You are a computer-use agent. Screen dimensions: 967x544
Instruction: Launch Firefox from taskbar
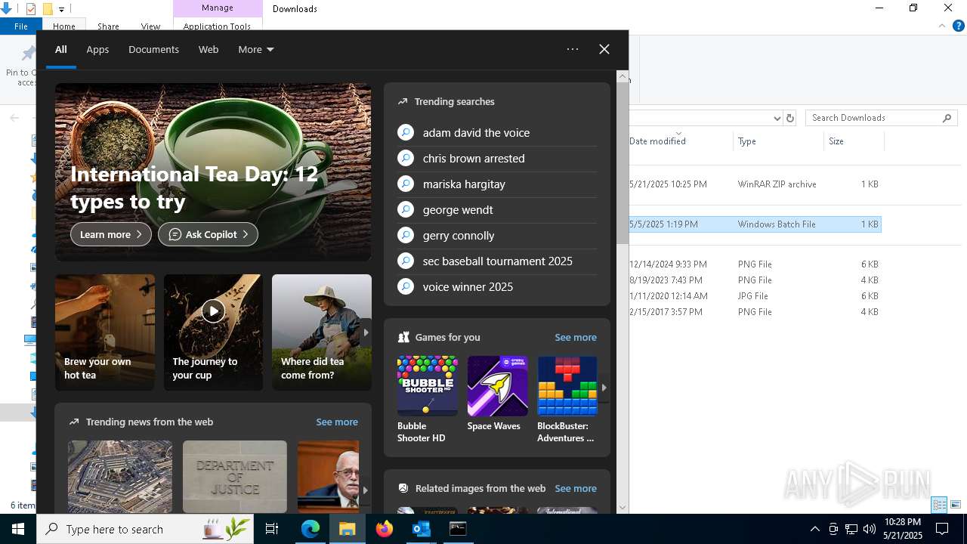click(385, 529)
